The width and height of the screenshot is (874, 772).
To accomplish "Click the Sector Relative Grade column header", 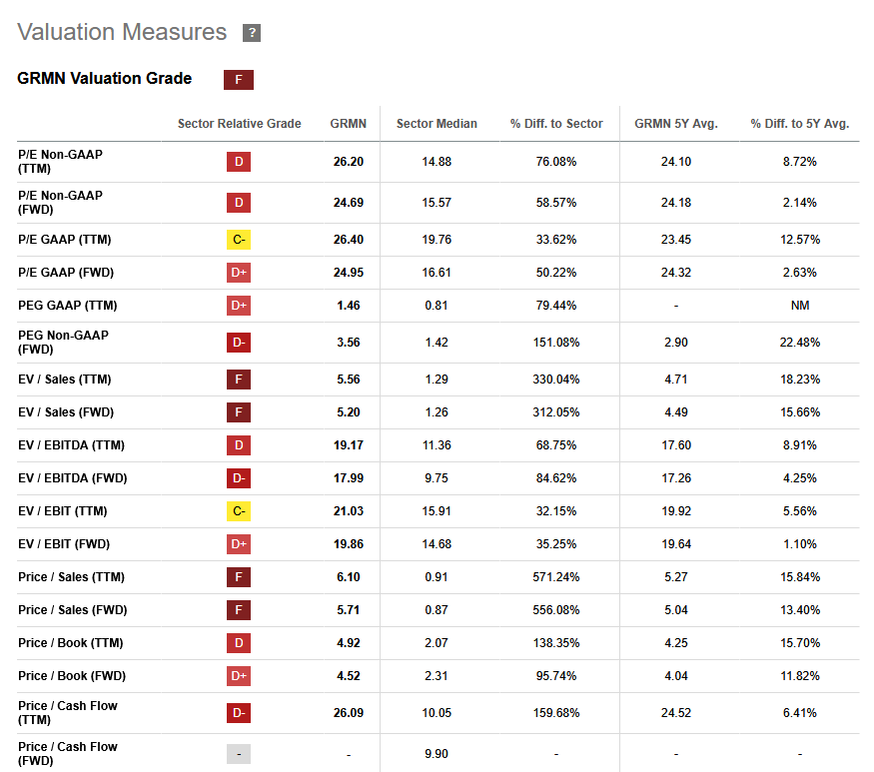I will [x=239, y=124].
